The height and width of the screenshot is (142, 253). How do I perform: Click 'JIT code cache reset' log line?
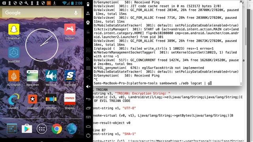pos(157,6)
